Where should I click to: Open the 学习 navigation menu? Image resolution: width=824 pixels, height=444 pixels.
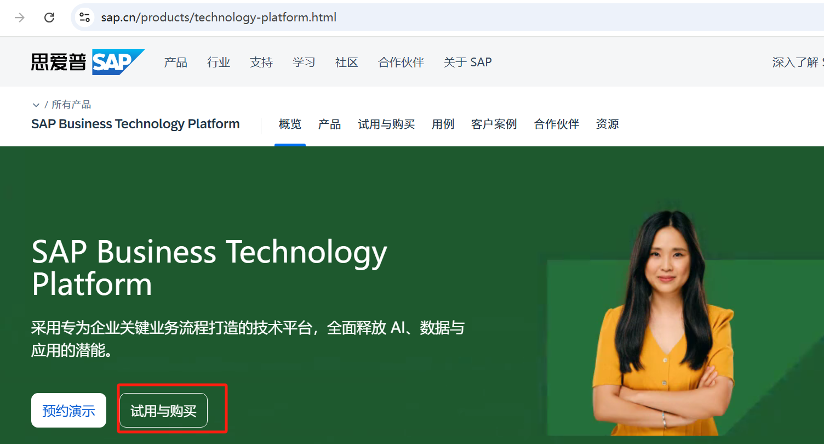coord(304,62)
